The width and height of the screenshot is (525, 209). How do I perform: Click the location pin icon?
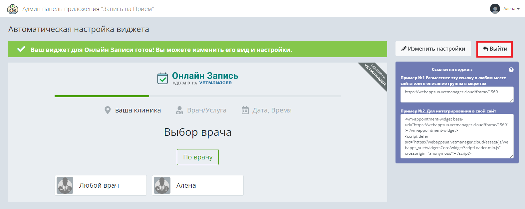click(x=108, y=110)
